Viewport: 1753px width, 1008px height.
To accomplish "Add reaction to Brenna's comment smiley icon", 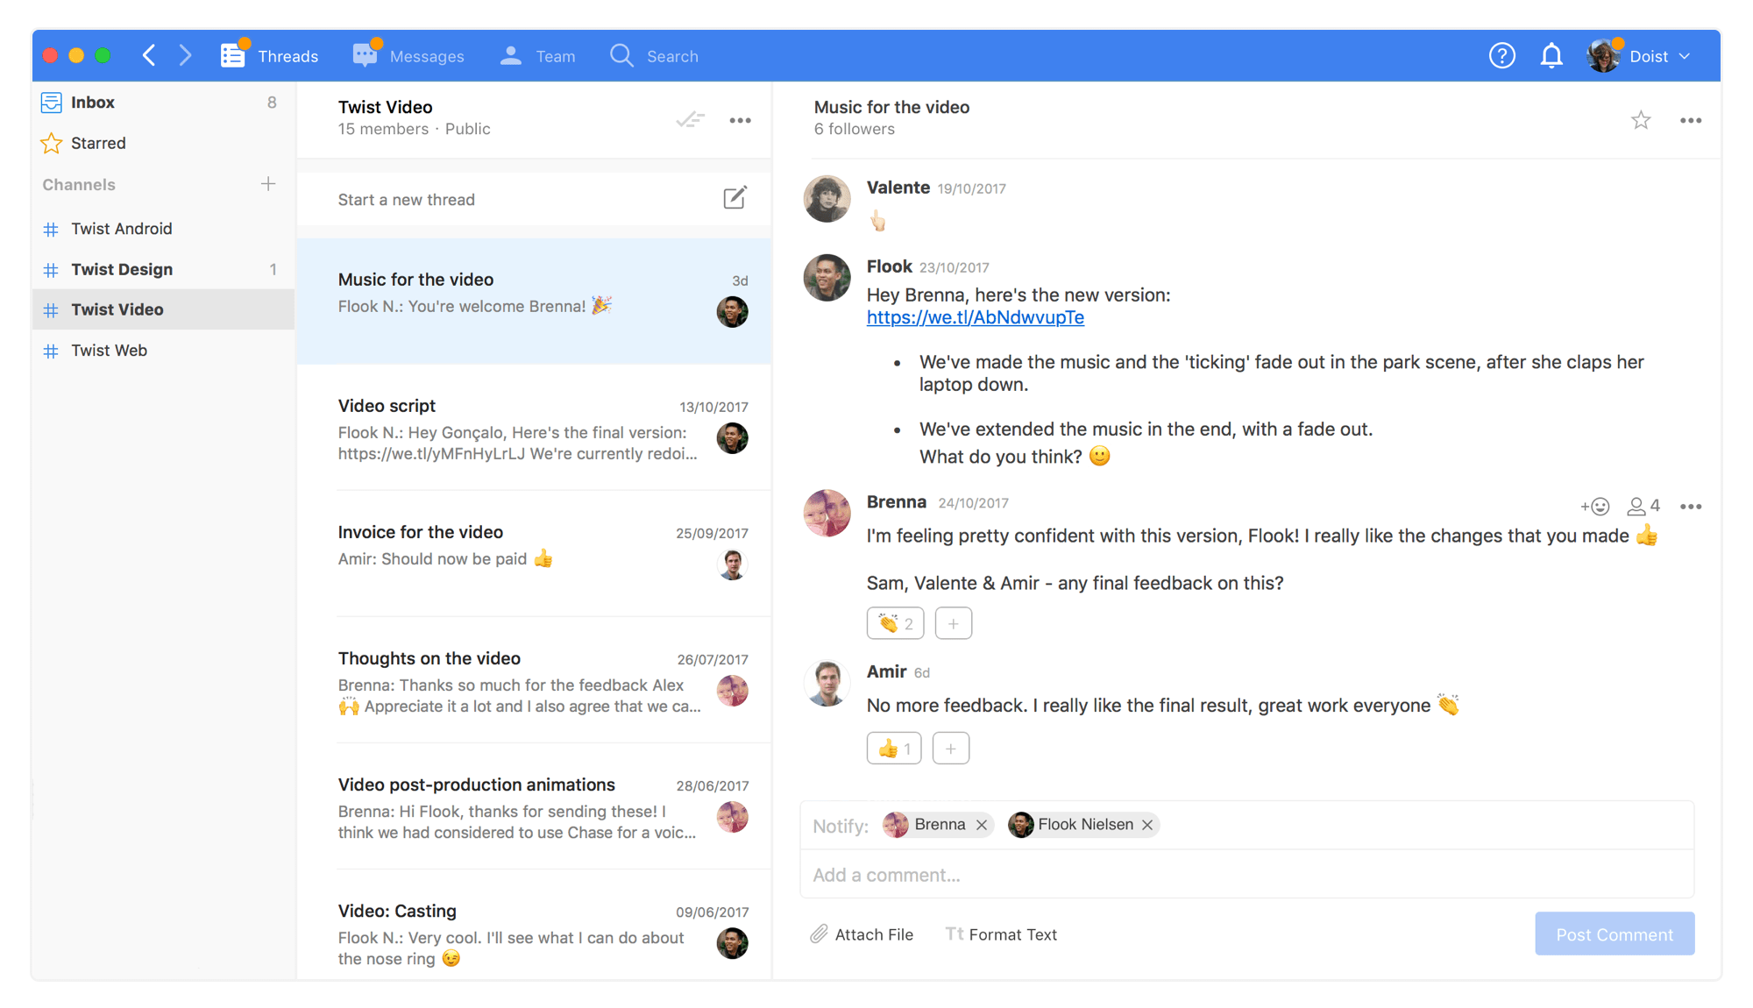I will tap(1594, 507).
